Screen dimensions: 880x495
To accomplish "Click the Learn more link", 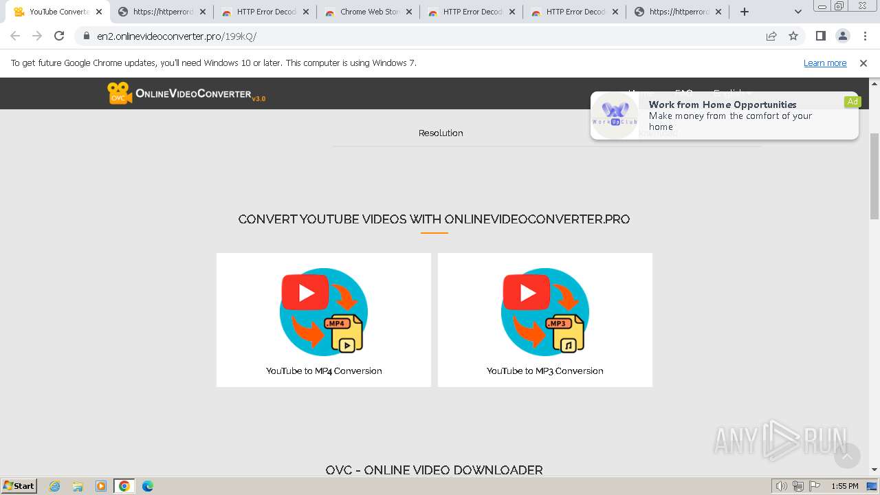I will pyautogui.click(x=825, y=63).
